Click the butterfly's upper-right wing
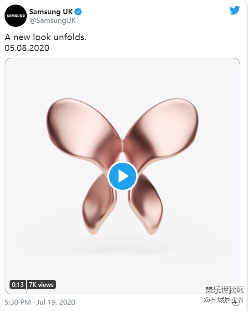248x311 pixels. click(x=161, y=127)
